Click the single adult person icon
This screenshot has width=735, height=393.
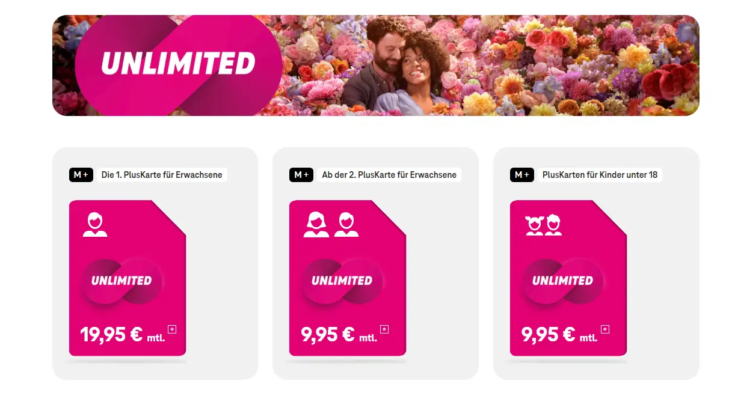click(94, 225)
